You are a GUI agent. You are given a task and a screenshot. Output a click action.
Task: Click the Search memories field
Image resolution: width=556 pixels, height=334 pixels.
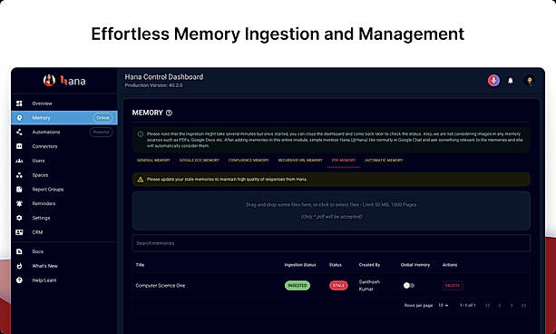click(331, 243)
